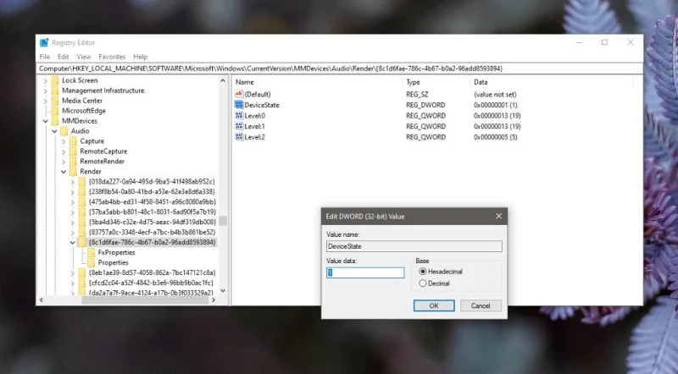Image resolution: width=678 pixels, height=374 pixels.
Task: Collapse the MMDevices tree node
Action: click(46, 121)
